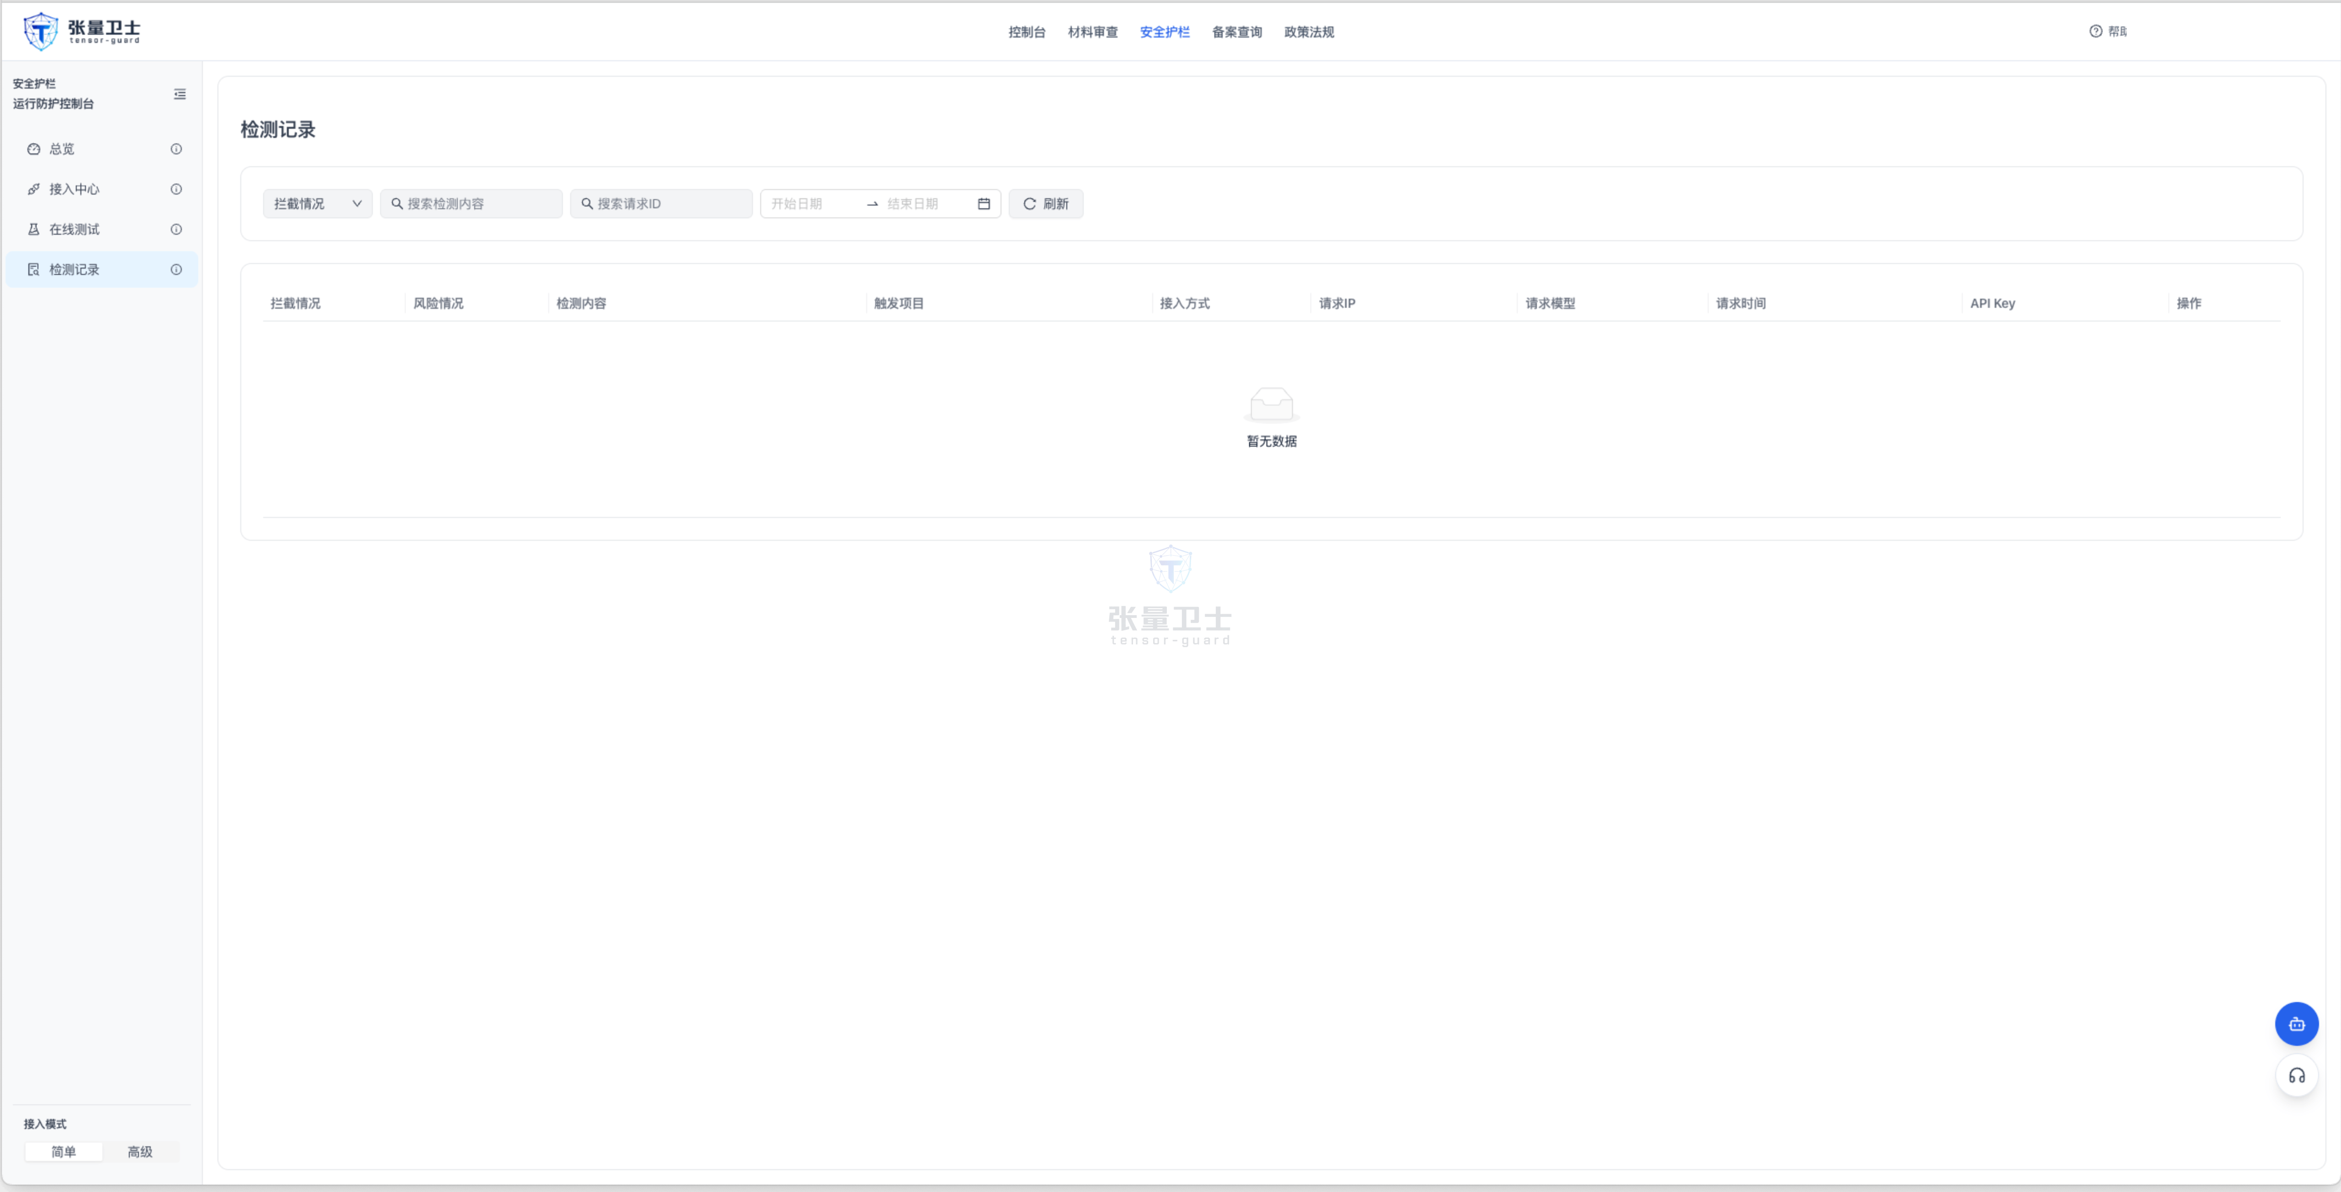This screenshot has height=1192, width=2341.
Task: Click the info icon beside 在线测试
Action: coord(176,229)
